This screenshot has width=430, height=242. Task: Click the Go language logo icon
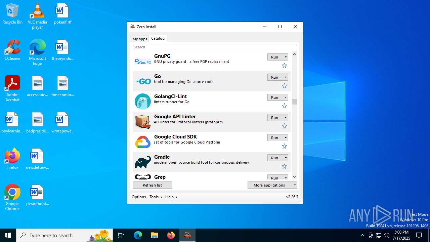click(143, 81)
